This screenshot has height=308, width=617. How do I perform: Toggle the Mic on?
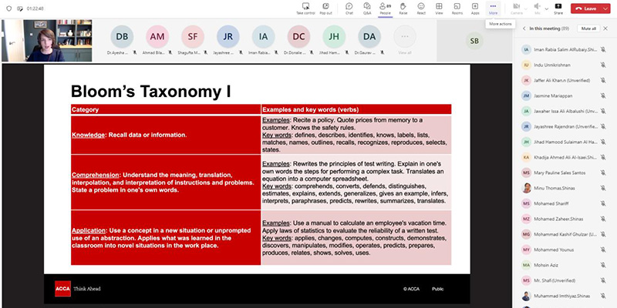pos(537,8)
